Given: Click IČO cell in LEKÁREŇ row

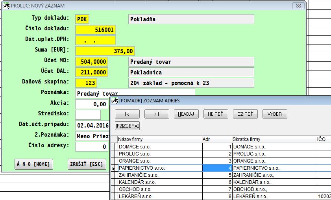Looking at the screenshot, I should 324,196.
